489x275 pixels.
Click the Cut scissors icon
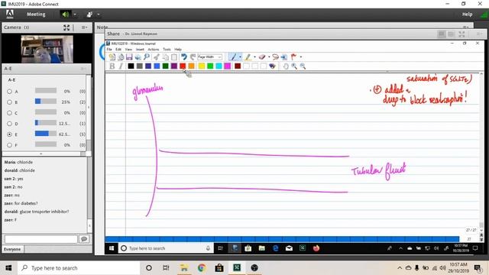click(157, 57)
